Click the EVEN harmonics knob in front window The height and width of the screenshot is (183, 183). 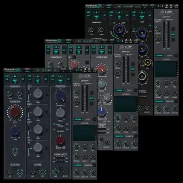click(20, 94)
